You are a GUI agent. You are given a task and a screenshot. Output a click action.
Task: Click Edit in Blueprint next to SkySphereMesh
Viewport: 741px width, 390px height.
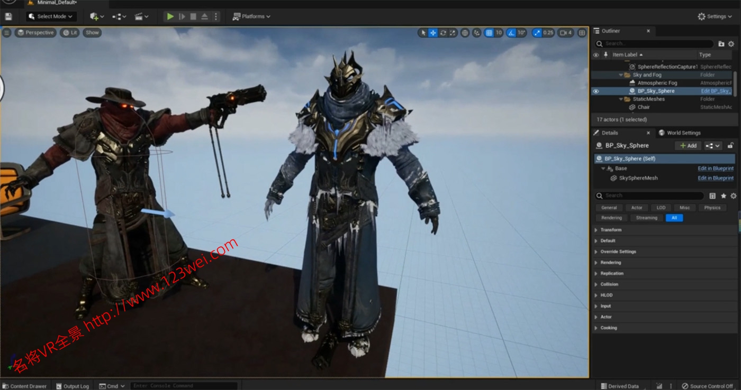(716, 178)
